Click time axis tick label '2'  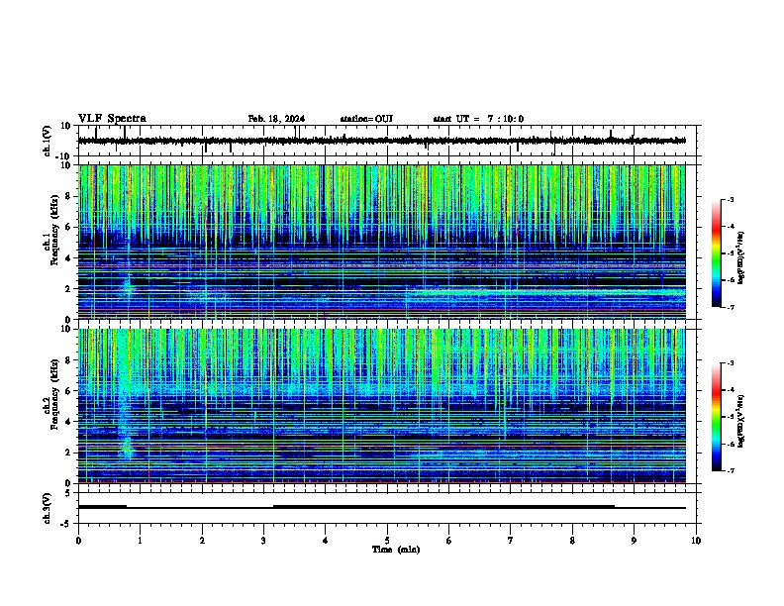pyautogui.click(x=202, y=541)
